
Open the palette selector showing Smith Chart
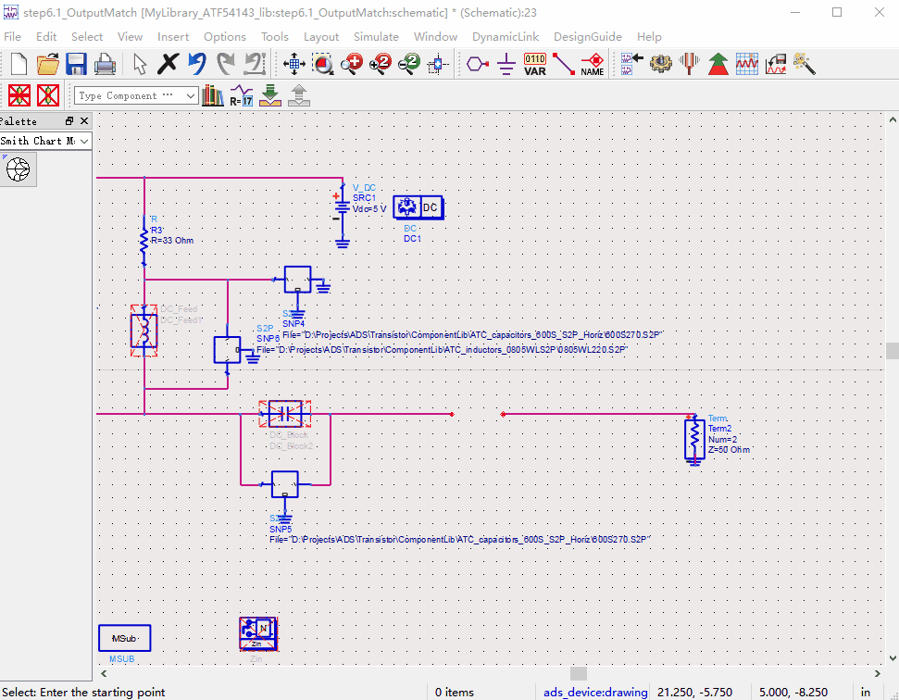[x=45, y=141]
